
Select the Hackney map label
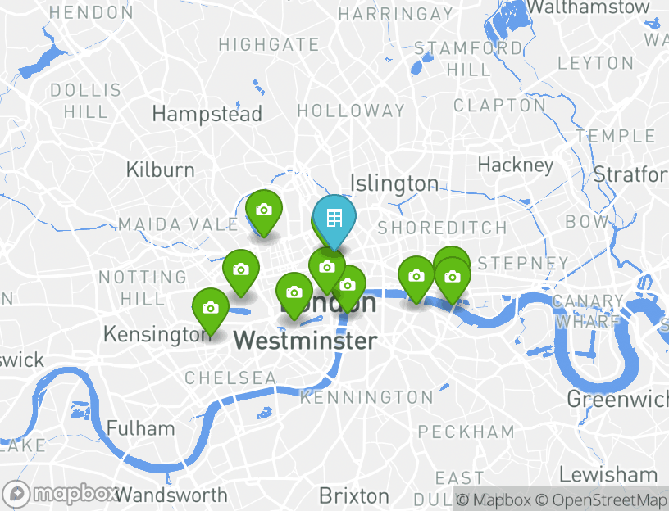[x=516, y=165]
